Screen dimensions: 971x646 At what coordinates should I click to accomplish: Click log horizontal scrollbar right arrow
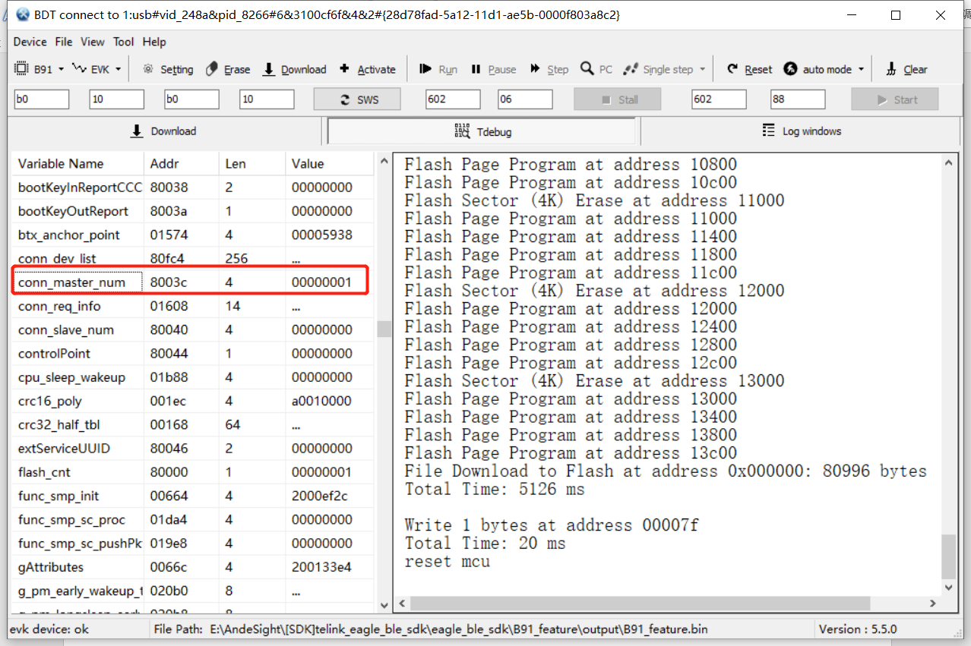(x=934, y=603)
